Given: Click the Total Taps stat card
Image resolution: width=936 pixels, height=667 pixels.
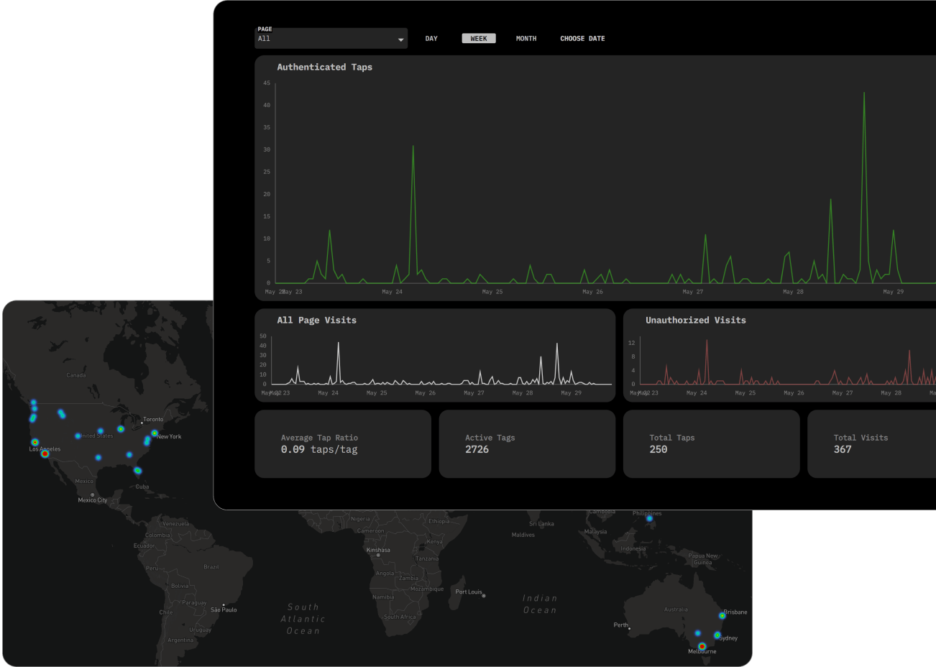Looking at the screenshot, I should [x=711, y=443].
